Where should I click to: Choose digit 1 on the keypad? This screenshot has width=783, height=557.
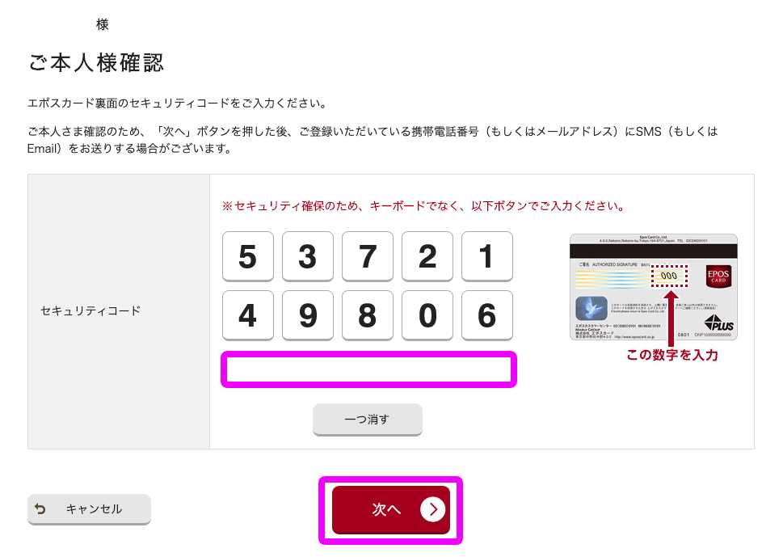[487, 256]
